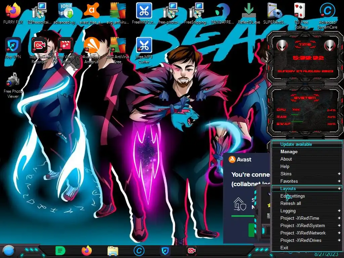
Task: Select About in the context menu
Action: coord(307,159)
